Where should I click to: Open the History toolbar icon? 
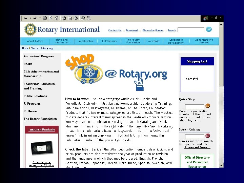pos(76,18)
